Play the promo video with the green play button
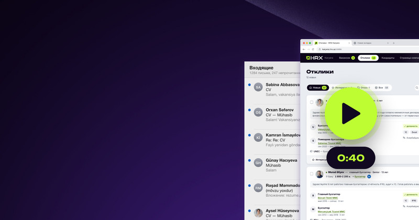 tap(351, 114)
